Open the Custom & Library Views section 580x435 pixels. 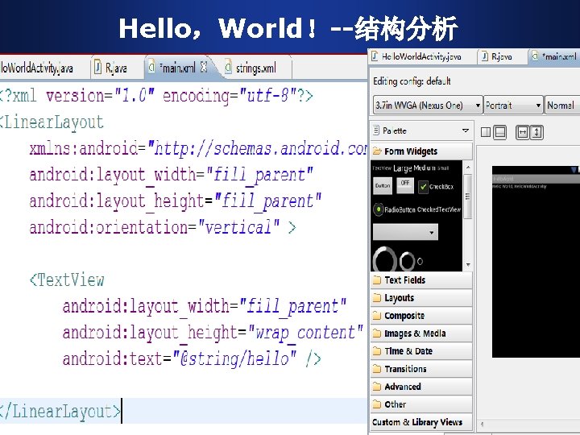click(421, 422)
